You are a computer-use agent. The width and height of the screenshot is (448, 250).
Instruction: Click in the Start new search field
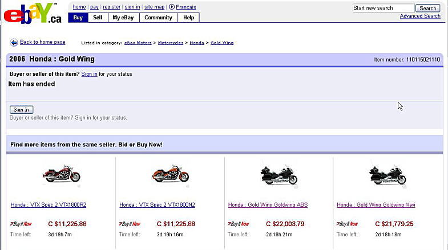pos(383,8)
